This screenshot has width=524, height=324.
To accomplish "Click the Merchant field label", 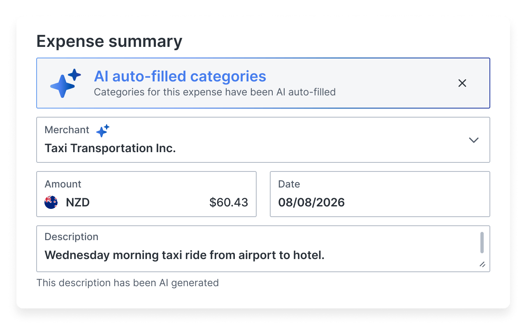I will point(67,130).
